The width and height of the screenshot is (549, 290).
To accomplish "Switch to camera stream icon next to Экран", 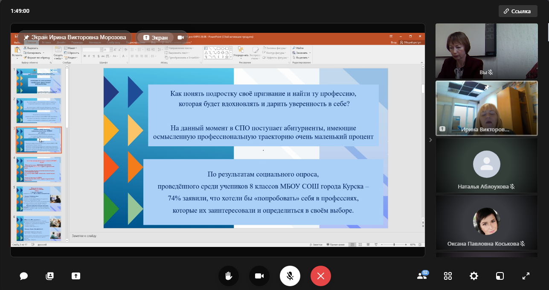I will pyautogui.click(x=180, y=38).
